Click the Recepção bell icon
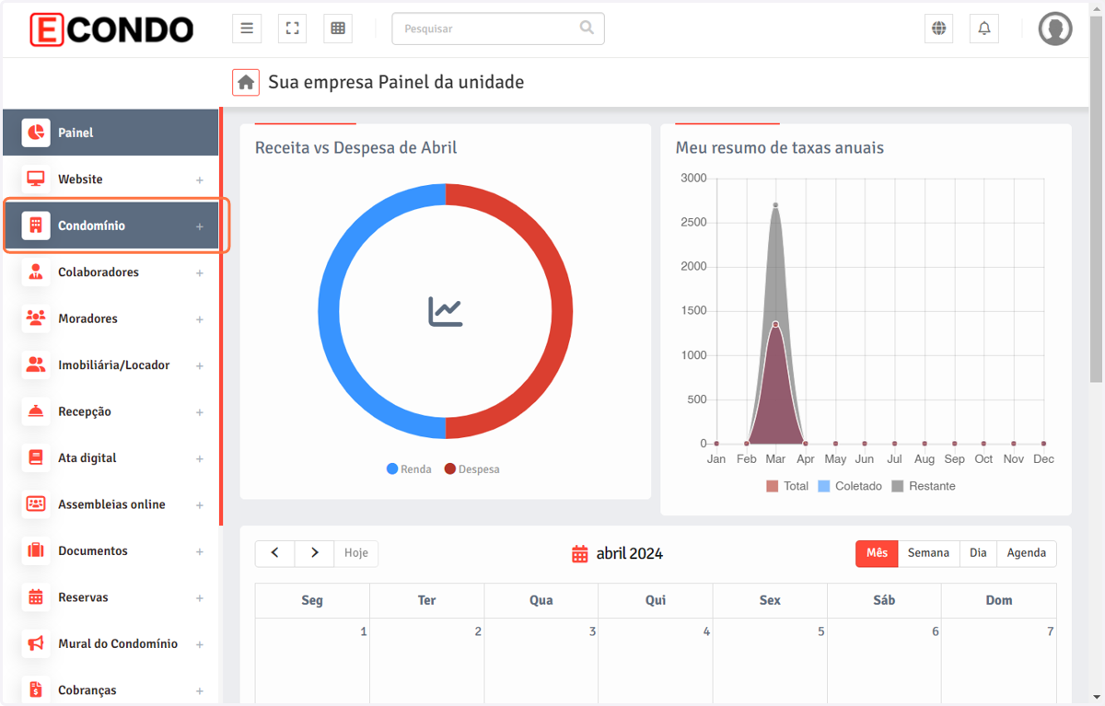The image size is (1105, 706). [36, 411]
